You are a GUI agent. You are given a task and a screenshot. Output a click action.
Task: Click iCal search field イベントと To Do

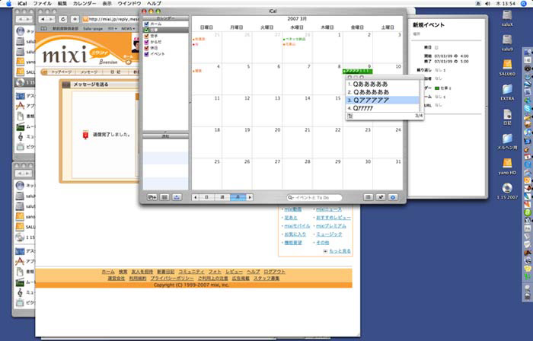click(x=314, y=197)
